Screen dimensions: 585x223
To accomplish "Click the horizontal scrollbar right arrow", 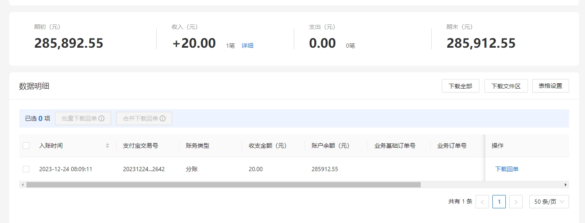I will tap(566, 185).
